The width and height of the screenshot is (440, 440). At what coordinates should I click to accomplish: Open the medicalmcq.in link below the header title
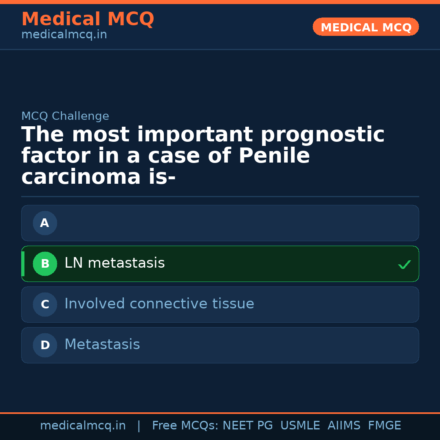(64, 35)
